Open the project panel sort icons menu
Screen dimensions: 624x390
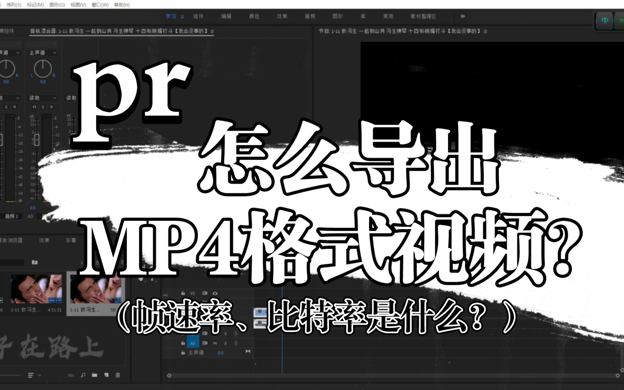pyautogui.click(x=31, y=375)
